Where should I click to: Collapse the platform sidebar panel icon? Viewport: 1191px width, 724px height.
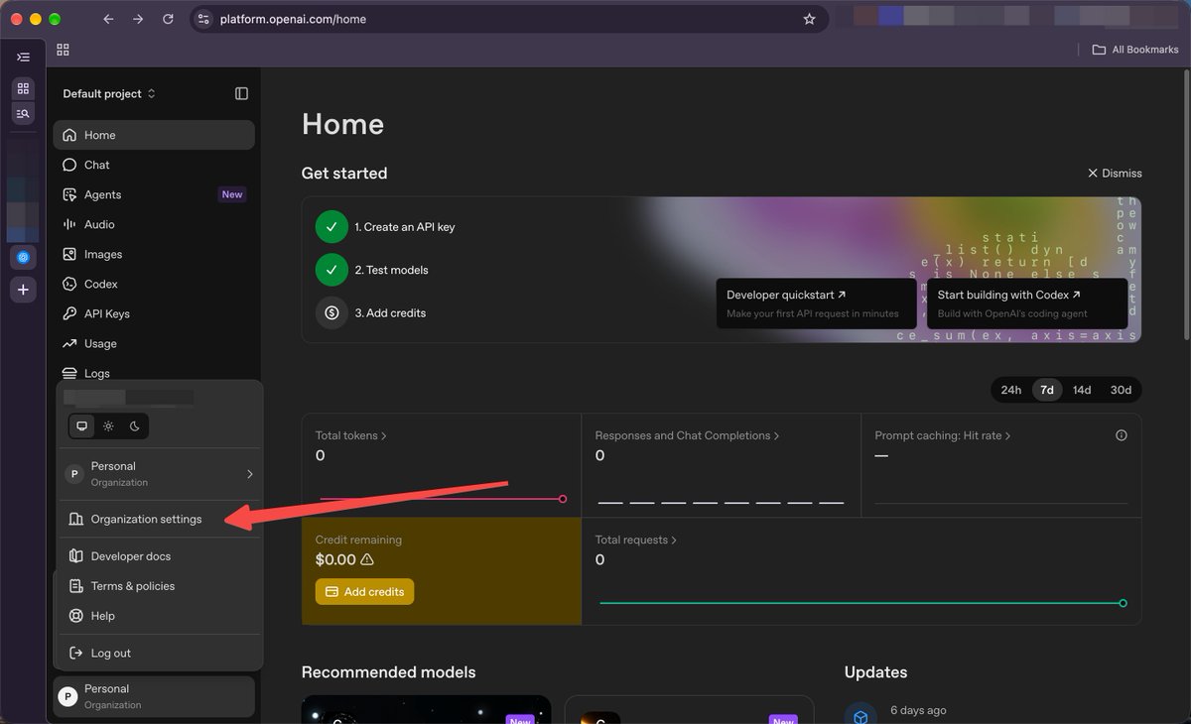pos(241,93)
